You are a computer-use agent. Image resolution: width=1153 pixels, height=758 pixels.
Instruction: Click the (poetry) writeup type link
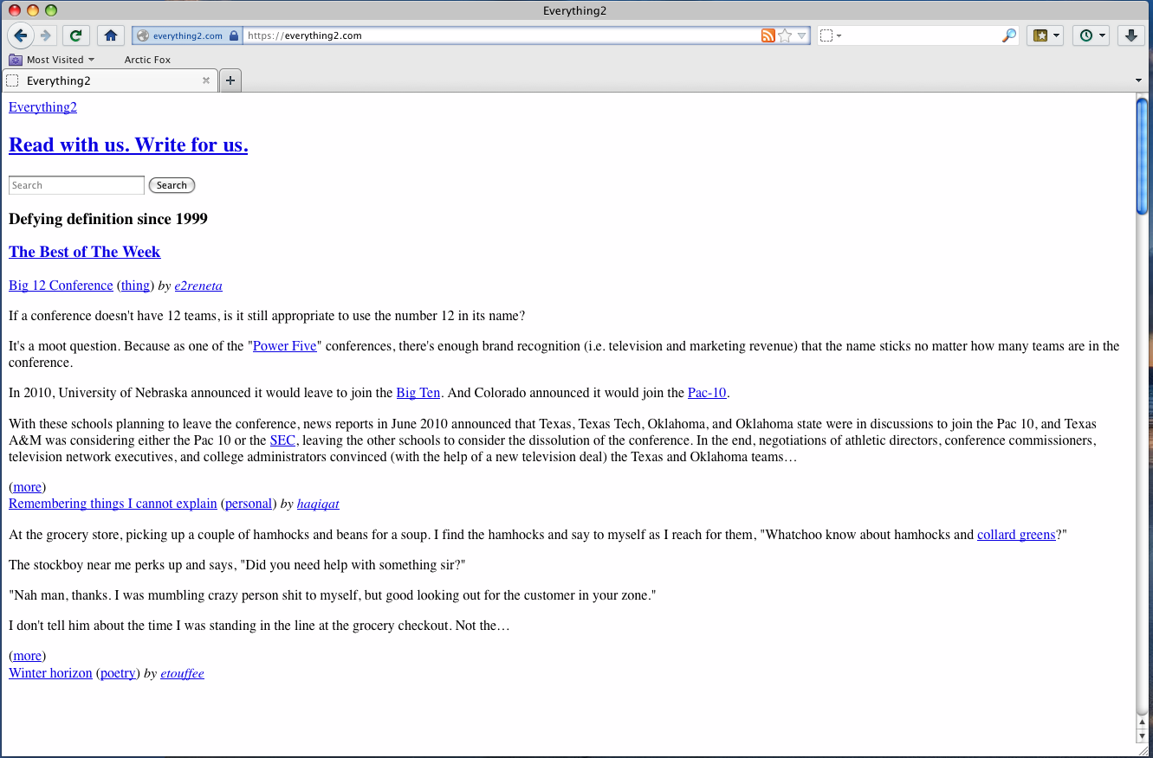tap(118, 673)
